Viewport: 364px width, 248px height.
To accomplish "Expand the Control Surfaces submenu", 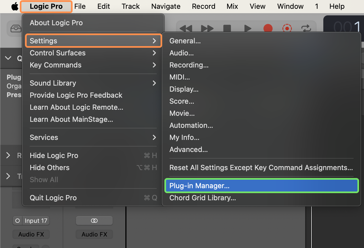I will (x=57, y=53).
